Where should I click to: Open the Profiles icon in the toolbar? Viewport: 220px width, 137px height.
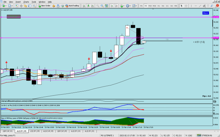click(10, 6)
